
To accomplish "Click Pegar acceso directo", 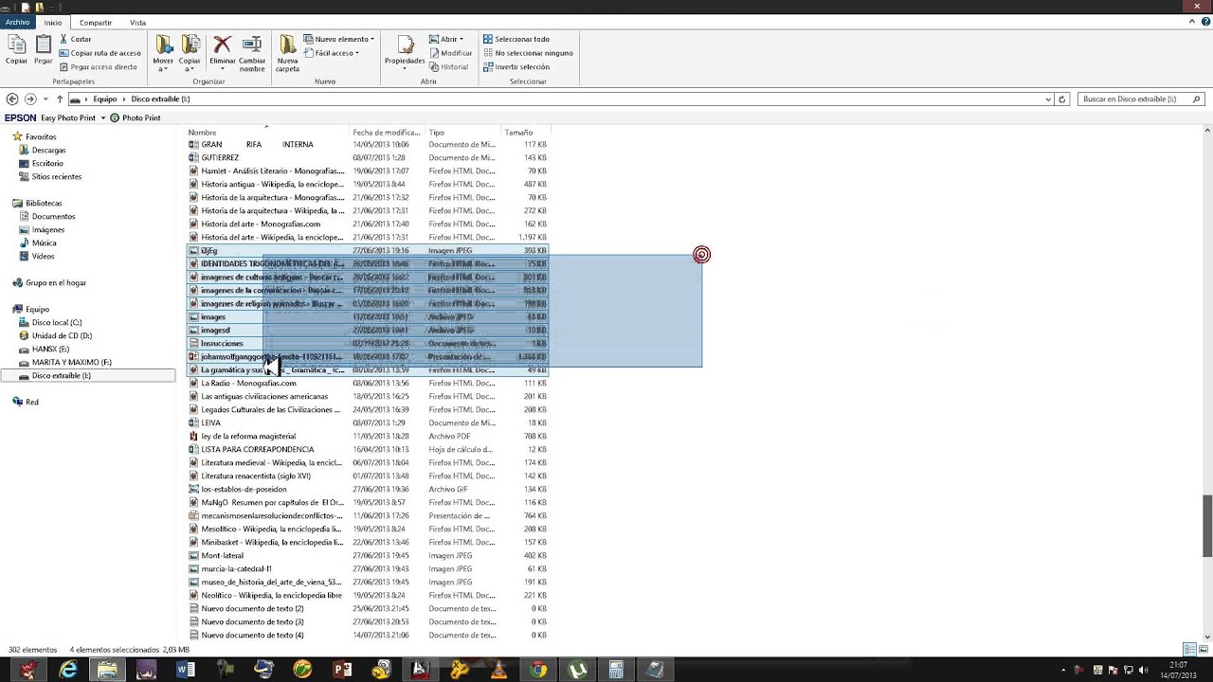I will coord(99,66).
